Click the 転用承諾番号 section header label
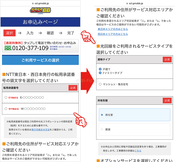Image resolution: width=175 pixels, height=162 pixels. (11, 88)
